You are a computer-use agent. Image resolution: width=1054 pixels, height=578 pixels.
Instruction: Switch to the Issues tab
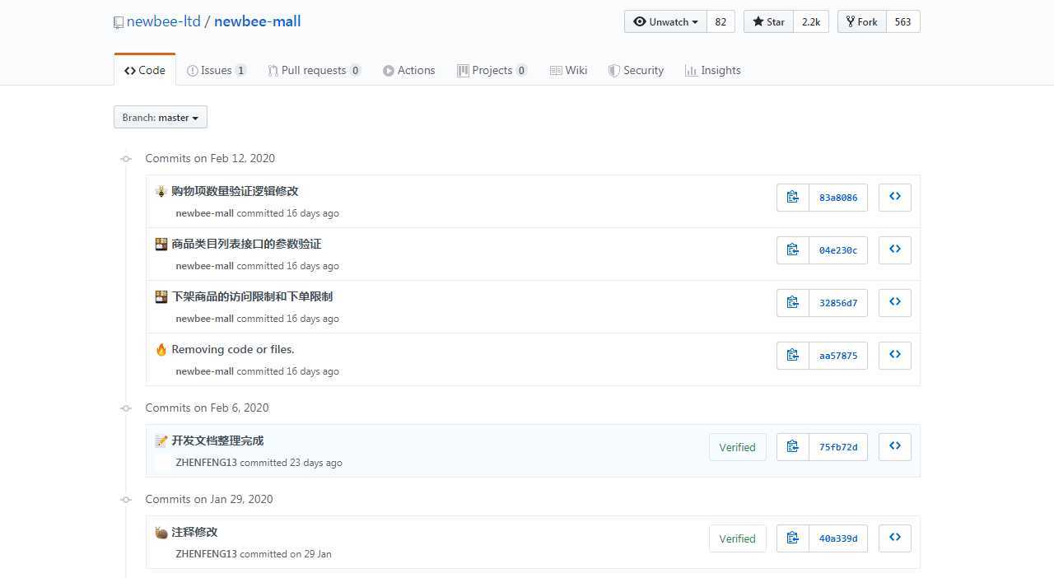coord(217,71)
